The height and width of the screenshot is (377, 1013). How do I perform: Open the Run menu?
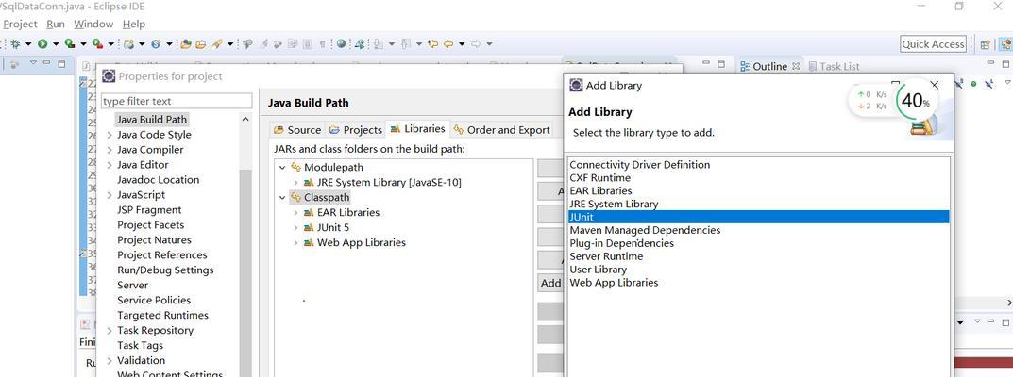(56, 24)
